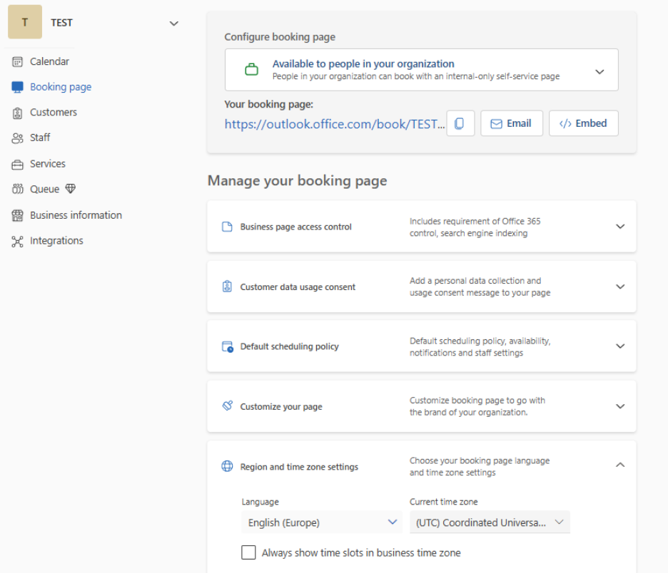Viewport: 668px width, 573px height.
Task: Click the copy booking page link icon
Action: pyautogui.click(x=460, y=123)
